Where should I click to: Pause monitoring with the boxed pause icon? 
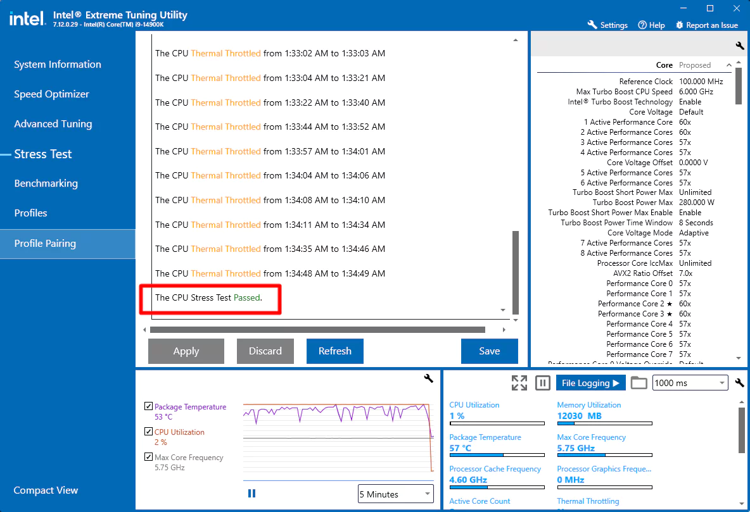542,382
